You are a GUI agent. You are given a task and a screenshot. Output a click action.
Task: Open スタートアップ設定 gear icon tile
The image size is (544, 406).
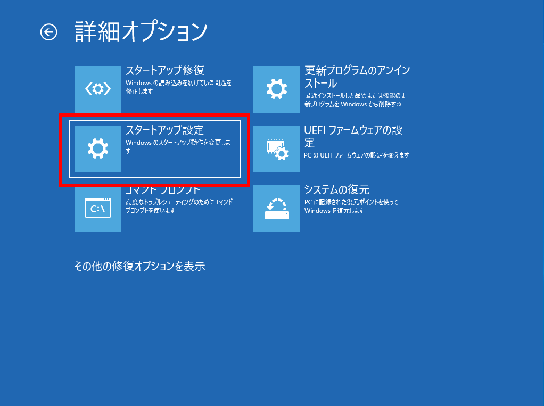(x=98, y=149)
